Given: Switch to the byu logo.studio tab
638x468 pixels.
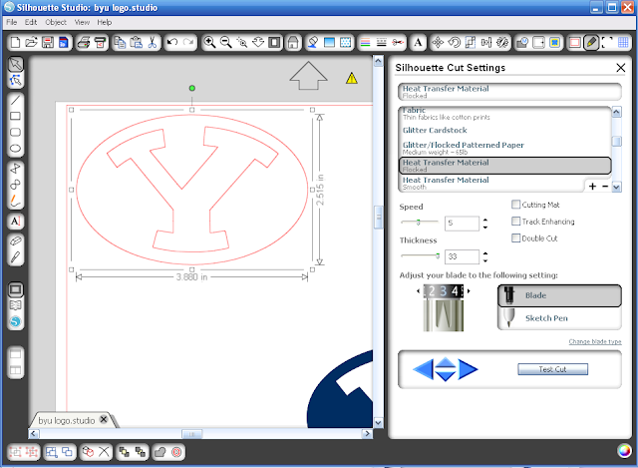Looking at the screenshot, I should pos(67,420).
